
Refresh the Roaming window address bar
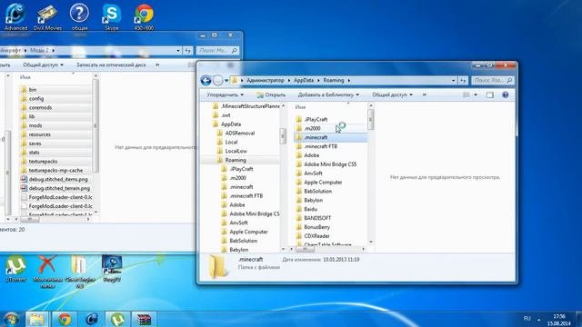click(x=463, y=80)
